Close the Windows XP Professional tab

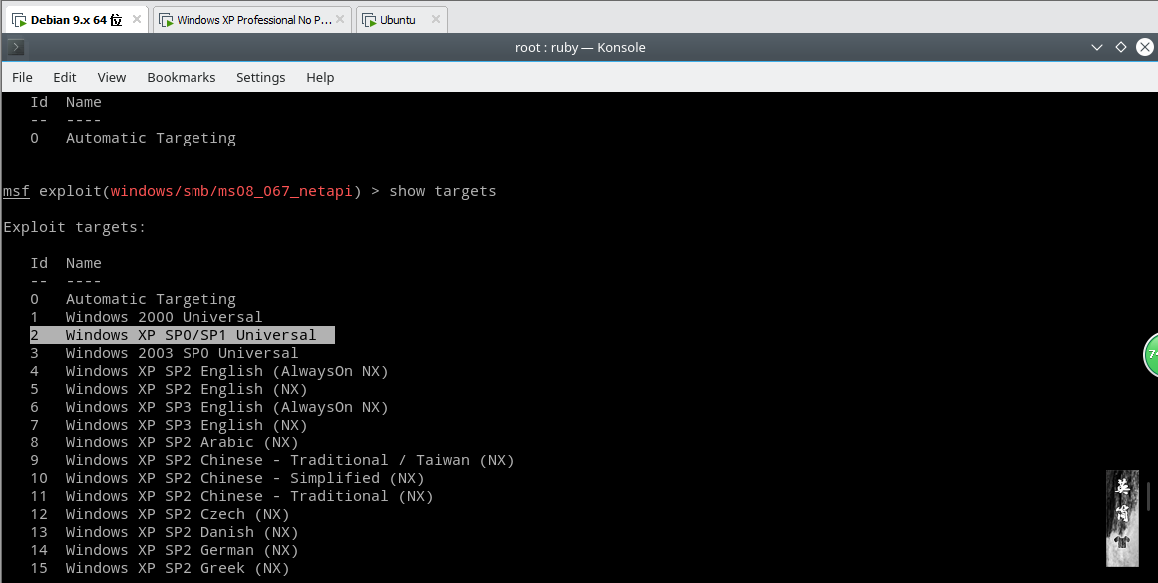(340, 19)
